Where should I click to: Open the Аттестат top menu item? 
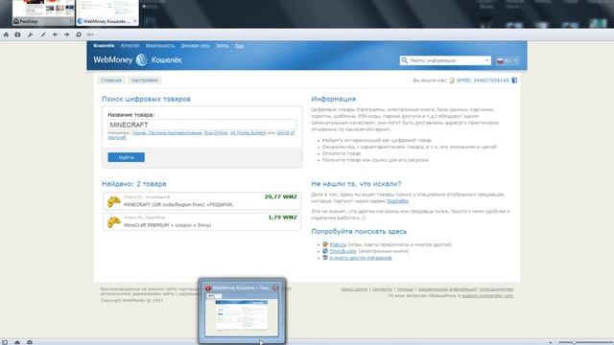[x=130, y=45]
